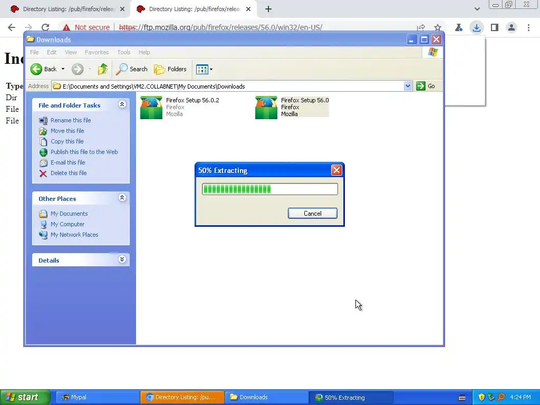This screenshot has width=540, height=405.
Task: Open the Tools menu
Action: pyautogui.click(x=123, y=52)
